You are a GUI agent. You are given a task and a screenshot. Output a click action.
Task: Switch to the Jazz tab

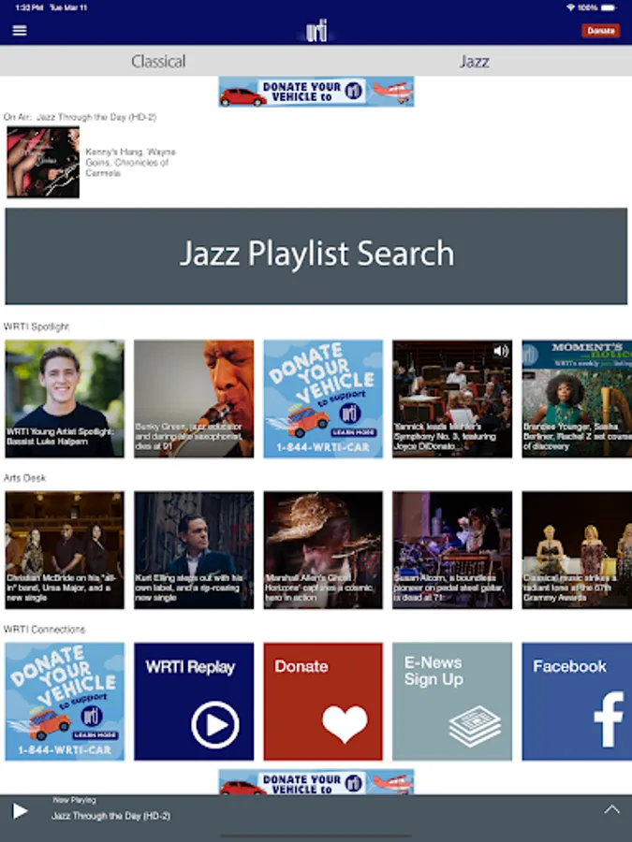tap(474, 61)
